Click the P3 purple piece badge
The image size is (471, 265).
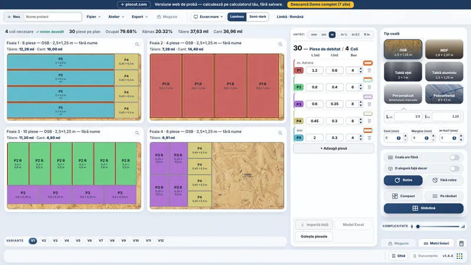[299, 104]
